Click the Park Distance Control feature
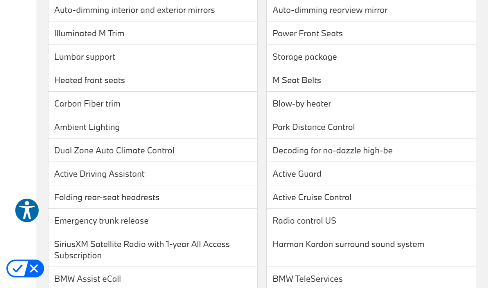Screen dimensions: 490x288 click(314, 127)
